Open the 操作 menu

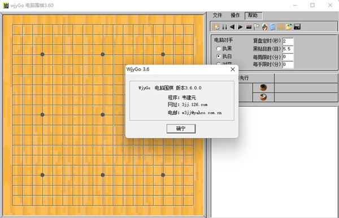235,15
